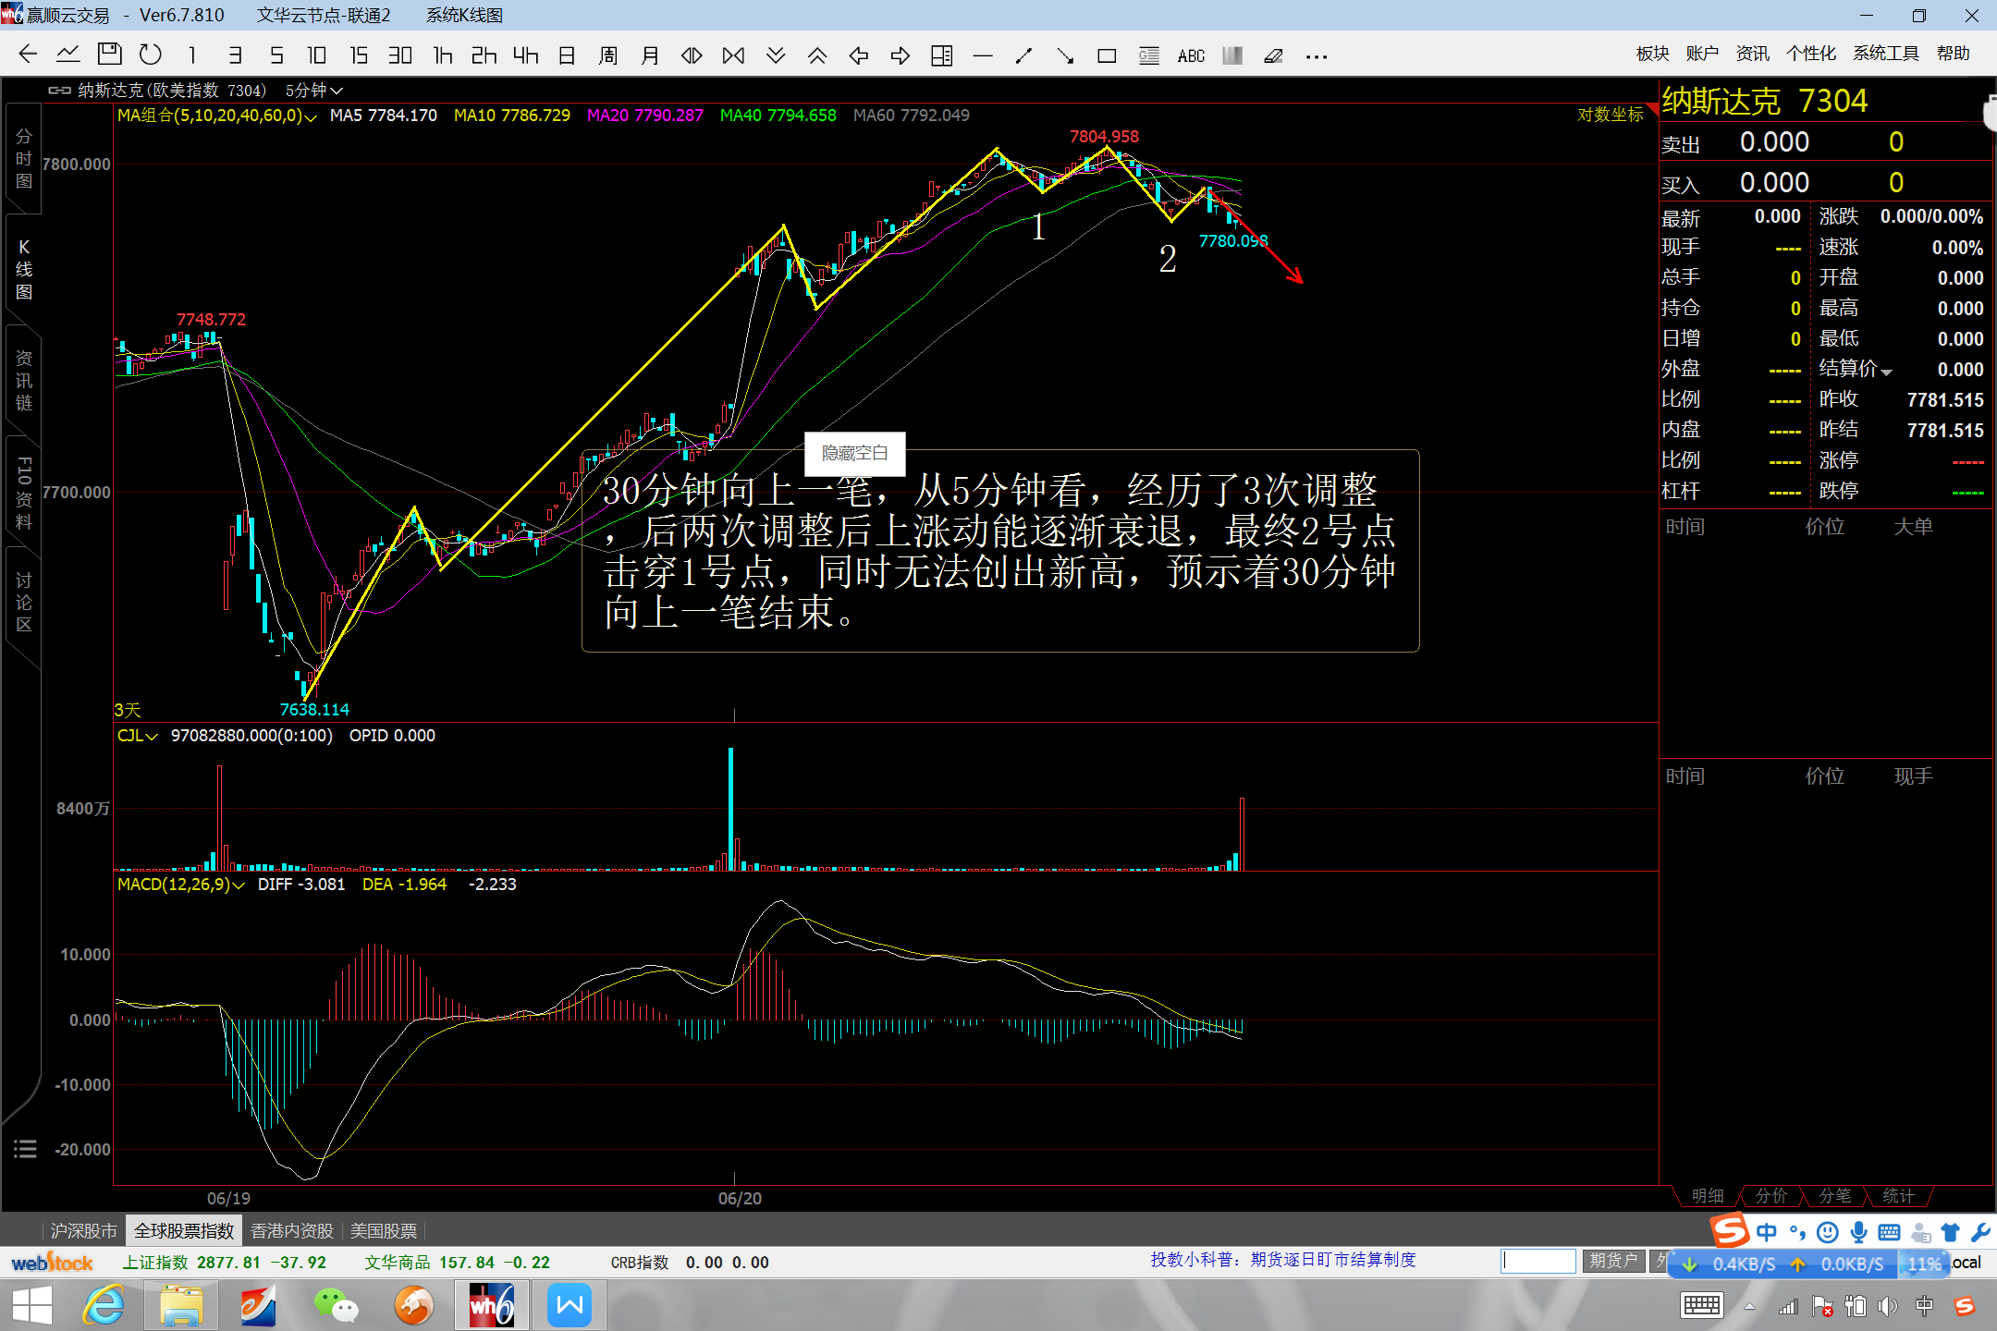Open the Windows Start menu

[31, 1306]
